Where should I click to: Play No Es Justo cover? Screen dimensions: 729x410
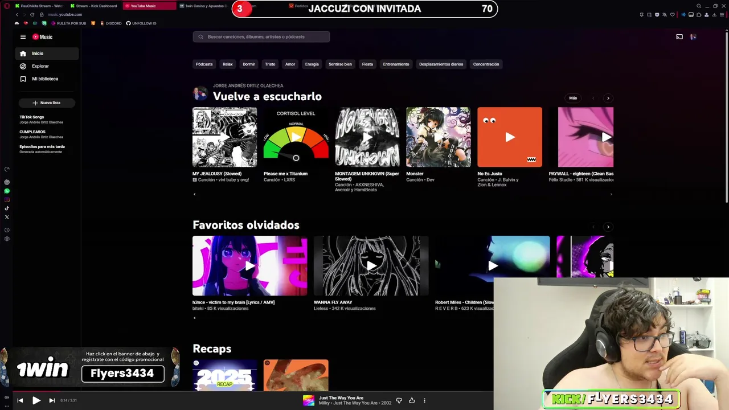coord(510,137)
